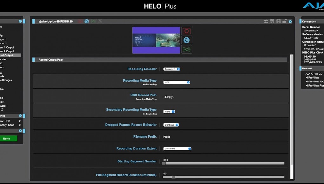The image size is (324, 184).
Task: Open Stream 1 Output in sidebar
Action: coord(7,47)
